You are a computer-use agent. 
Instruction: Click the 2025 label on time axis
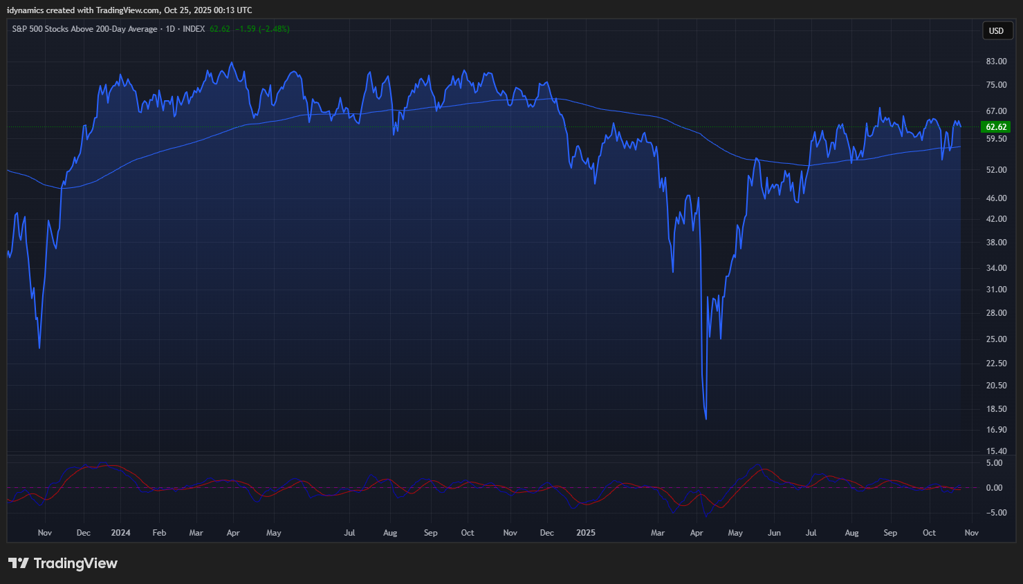pyautogui.click(x=585, y=533)
